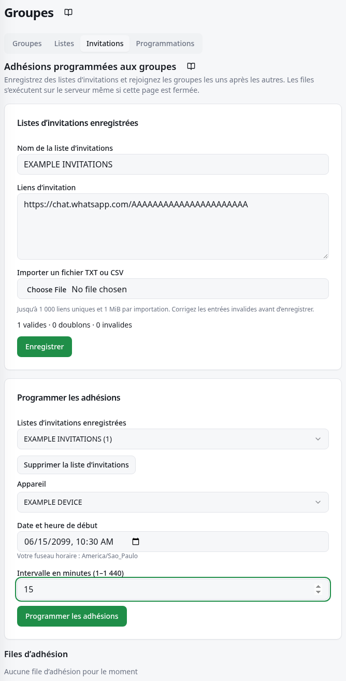Focus the invitation list name field

click(173, 164)
